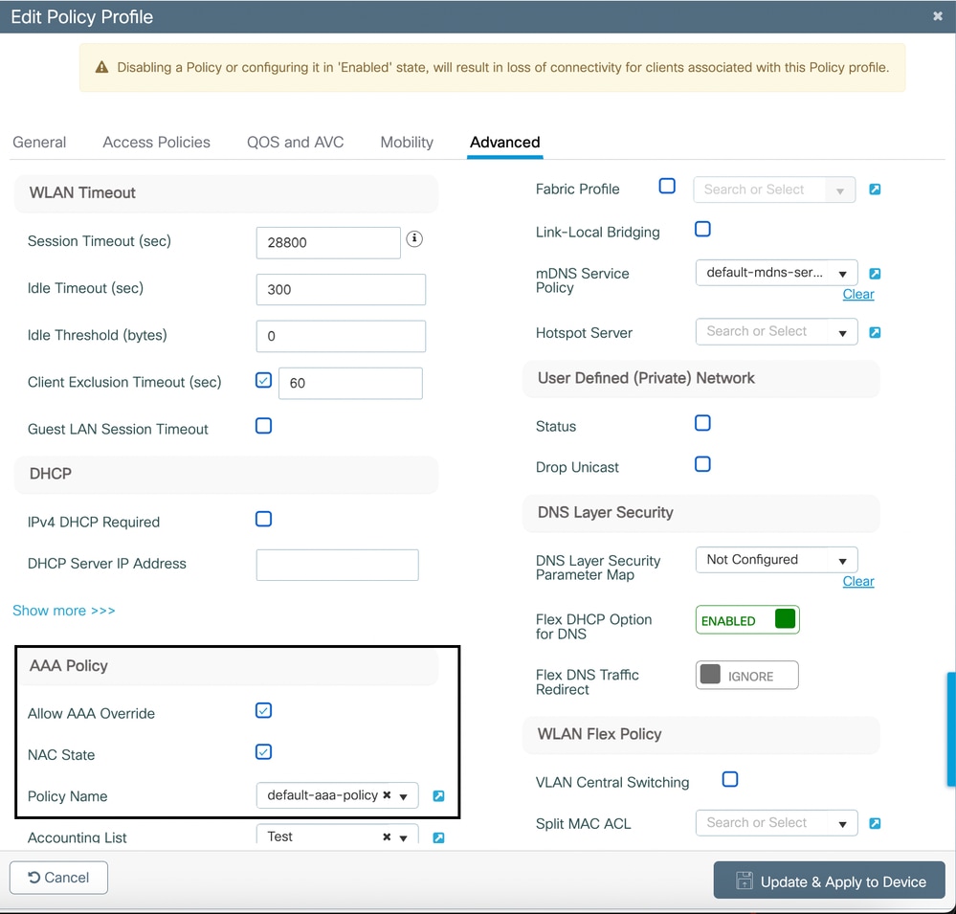This screenshot has width=956, height=914.
Task: Click the info icon beside Session Timeout
Action: (x=414, y=238)
